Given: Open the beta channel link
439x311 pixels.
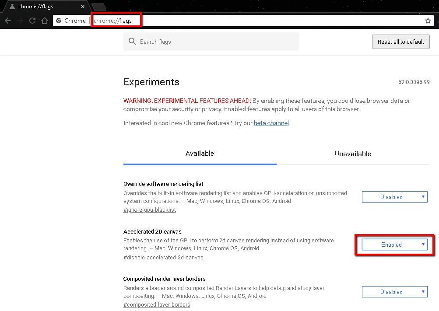Looking at the screenshot, I should (271, 123).
